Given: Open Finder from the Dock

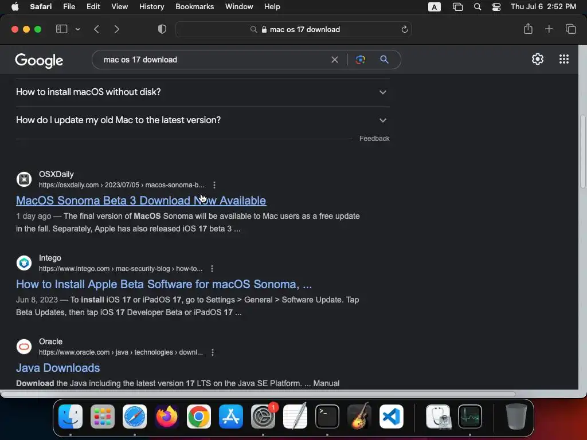Looking at the screenshot, I should click(71, 417).
